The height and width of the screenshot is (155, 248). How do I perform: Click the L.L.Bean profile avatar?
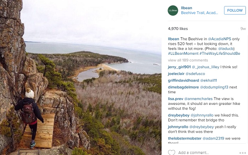click(173, 10)
